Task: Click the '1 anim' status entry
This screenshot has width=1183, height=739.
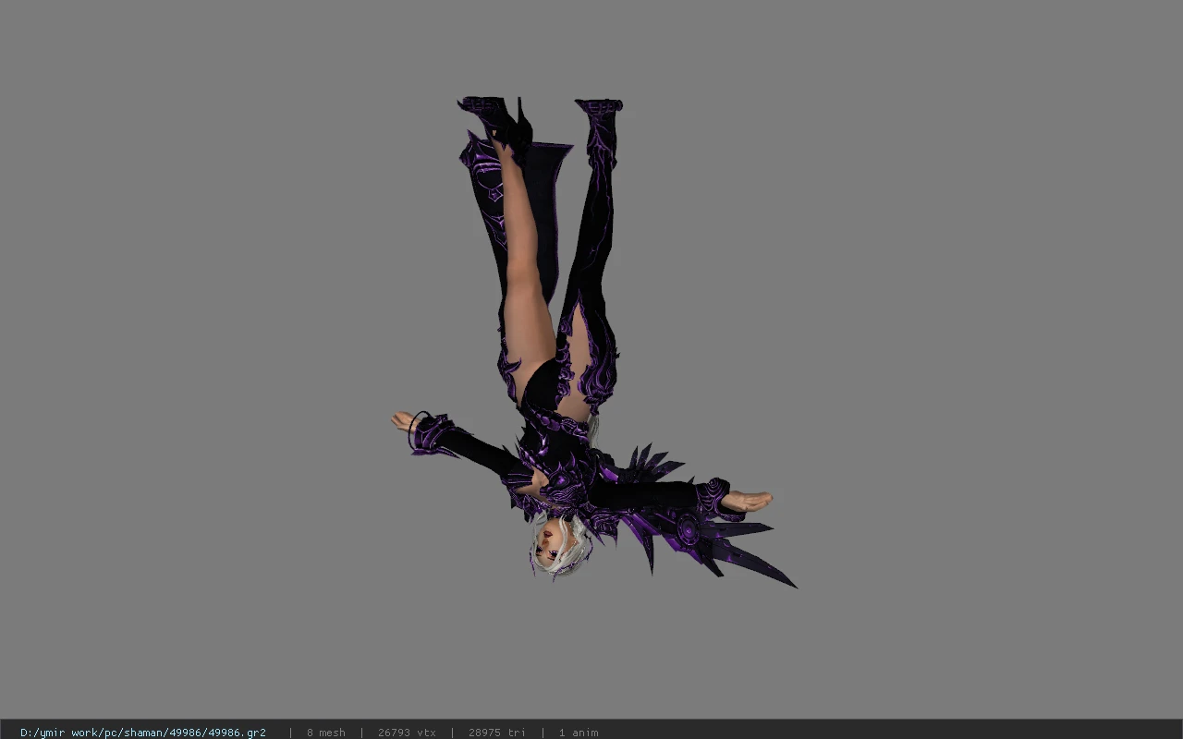Action: point(579,733)
